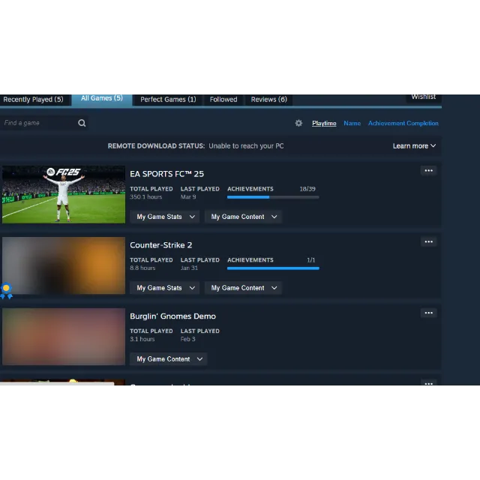Sort games by Playtime
Viewport: 480px width, 480px height.
(x=324, y=123)
